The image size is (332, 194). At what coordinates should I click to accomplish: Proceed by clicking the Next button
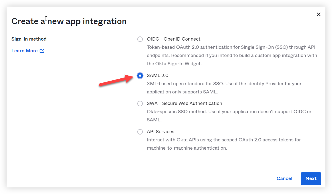311,178
